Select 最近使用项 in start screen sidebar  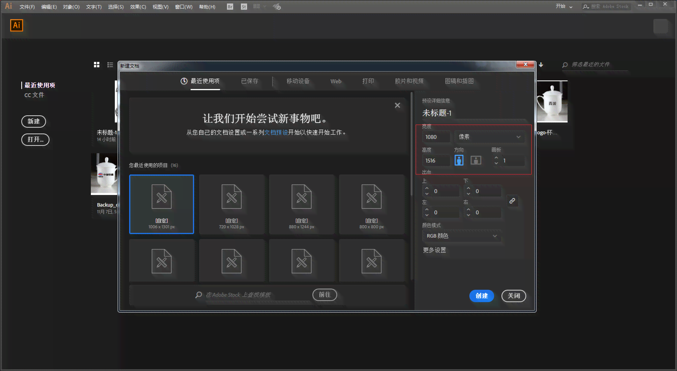coord(40,85)
